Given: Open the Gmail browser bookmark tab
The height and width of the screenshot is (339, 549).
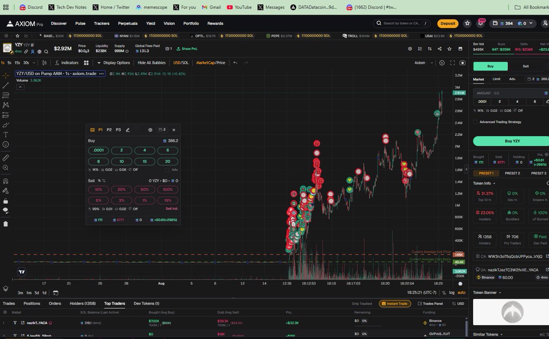Looking at the screenshot, I should coord(211,7).
